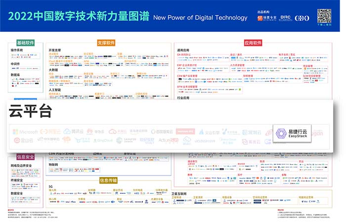The height and width of the screenshot is (223, 346).
Task: Click the BPM 业务流程管理 subcategory label
Action: click(187, 87)
